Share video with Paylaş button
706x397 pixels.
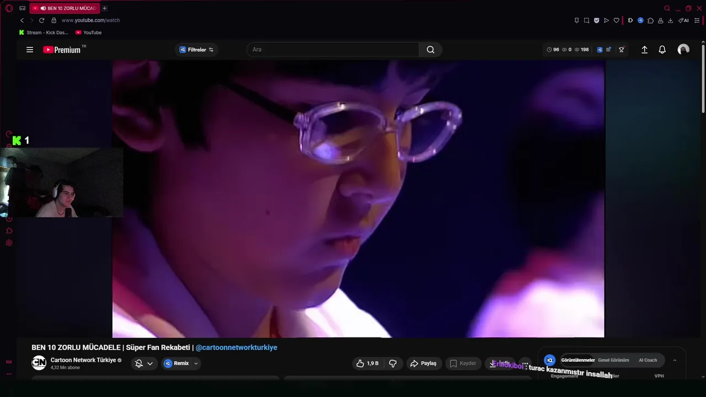[x=423, y=363]
